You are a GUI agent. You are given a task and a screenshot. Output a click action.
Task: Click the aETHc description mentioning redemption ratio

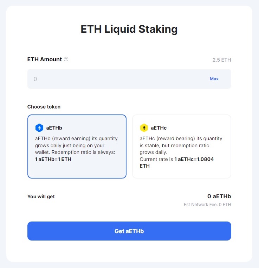point(181,145)
